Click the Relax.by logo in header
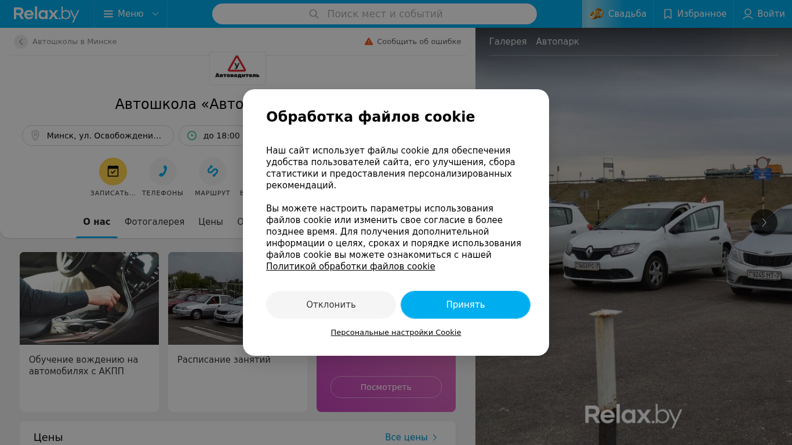792x445 pixels. (46, 14)
